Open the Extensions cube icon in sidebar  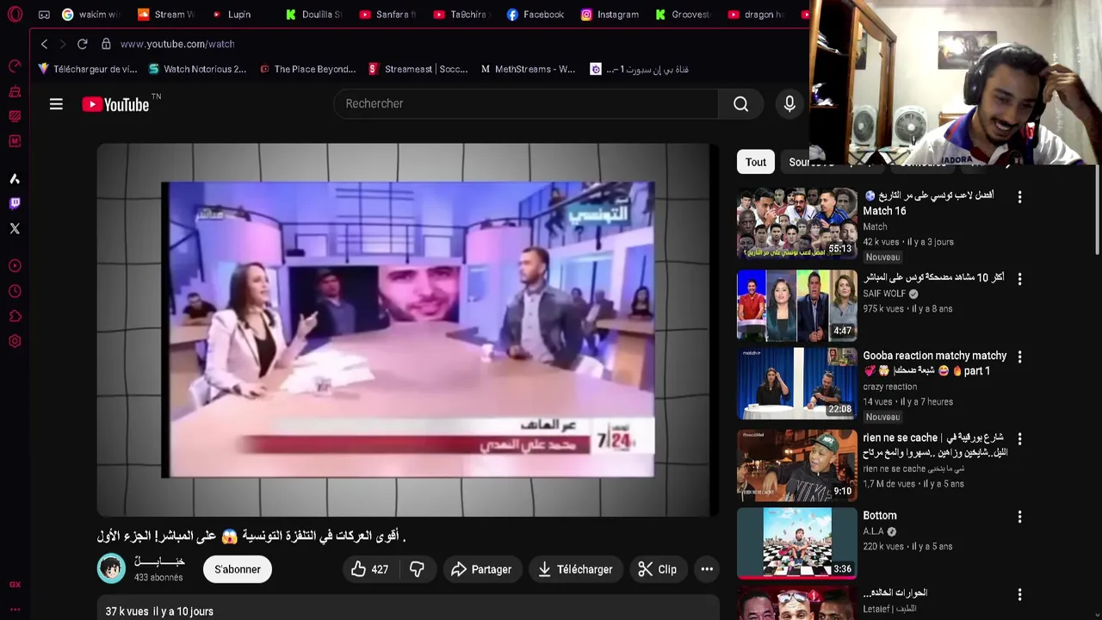pos(15,316)
